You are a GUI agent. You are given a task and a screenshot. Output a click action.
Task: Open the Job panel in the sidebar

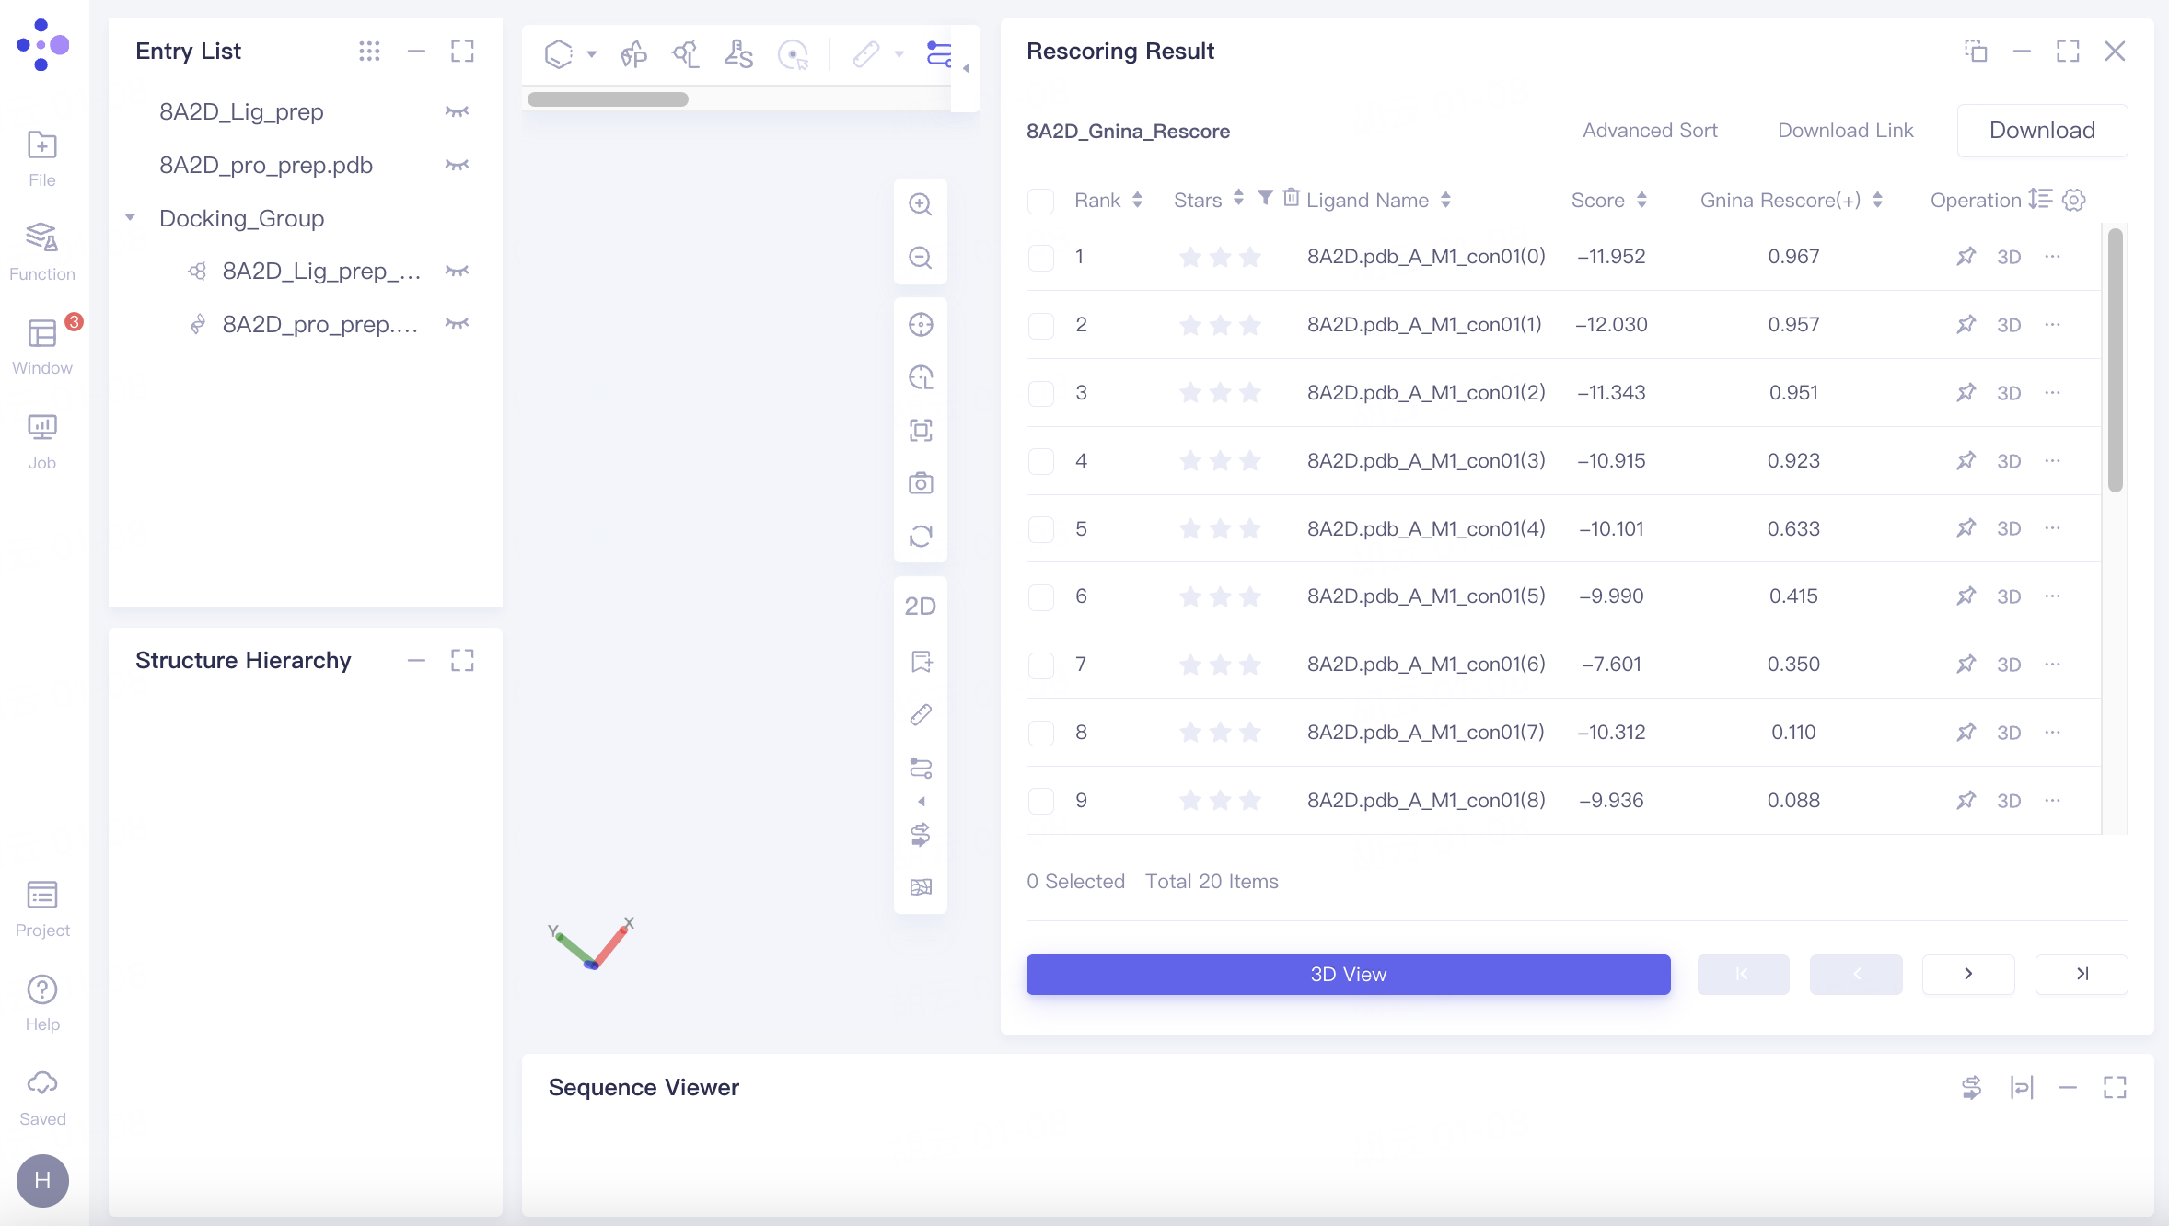pos(42,439)
